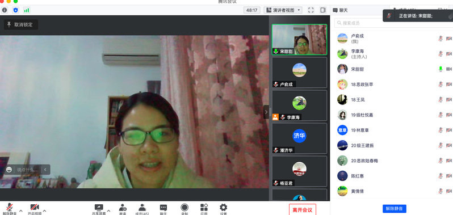Switch to the 聊天 panel tab
This screenshot has width=453, height=215.
pos(341,10)
